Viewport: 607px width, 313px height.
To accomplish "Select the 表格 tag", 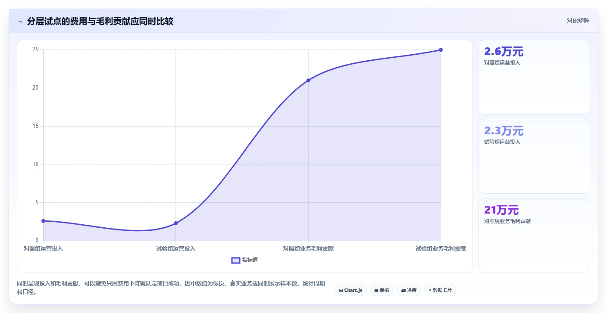I will [382, 290].
